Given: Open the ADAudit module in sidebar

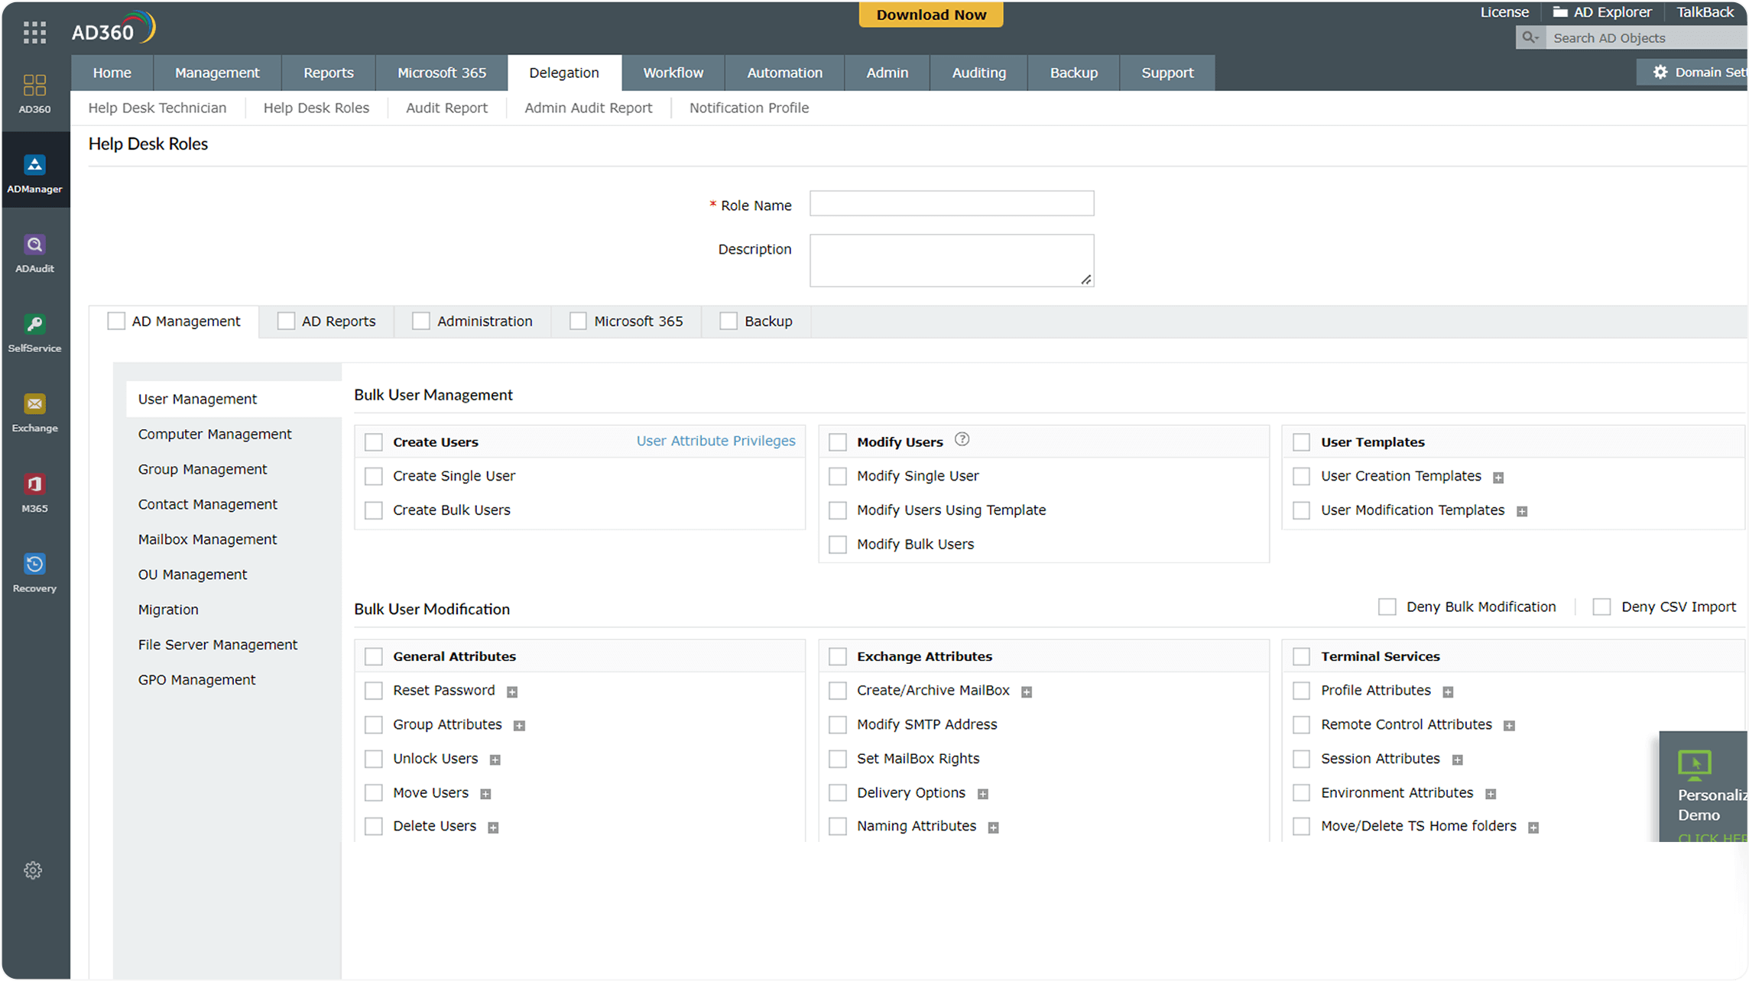Looking at the screenshot, I should pyautogui.click(x=34, y=252).
